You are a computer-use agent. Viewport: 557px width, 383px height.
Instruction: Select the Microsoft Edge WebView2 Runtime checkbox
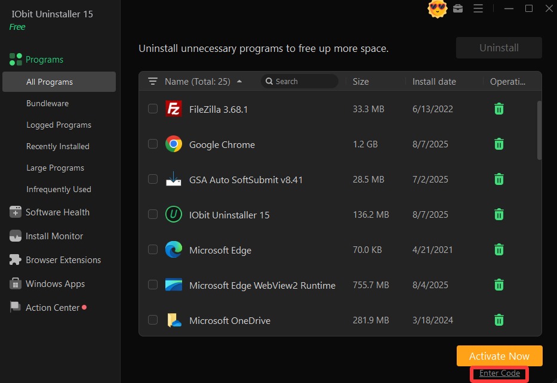pyautogui.click(x=153, y=285)
